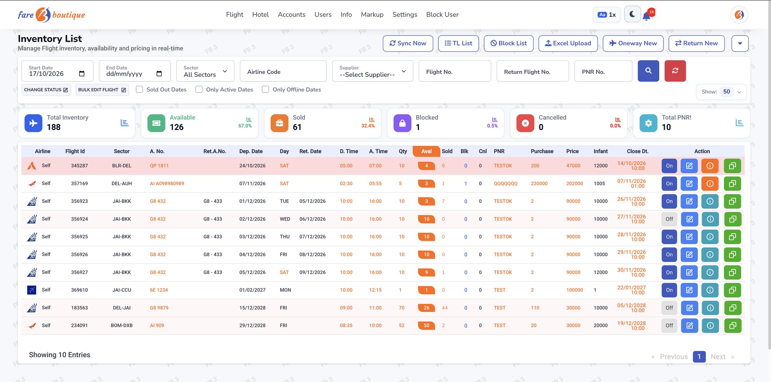Click the blue search icon button
This screenshot has width=771, height=382.
[x=648, y=71]
